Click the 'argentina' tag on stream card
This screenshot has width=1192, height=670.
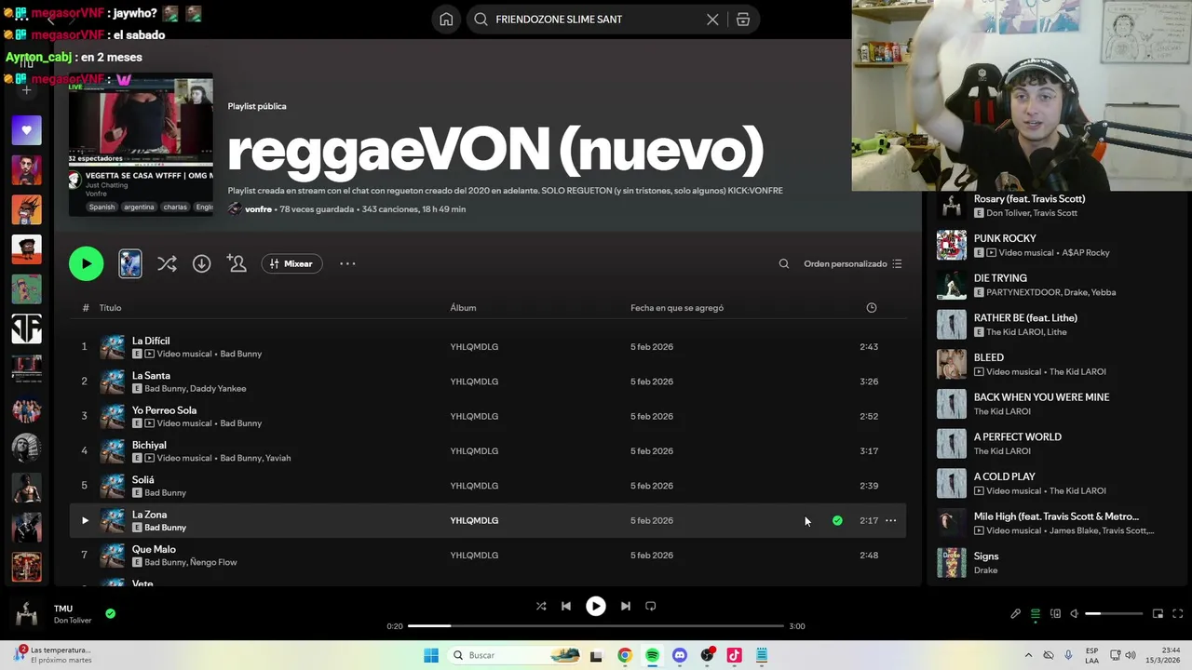tap(139, 208)
